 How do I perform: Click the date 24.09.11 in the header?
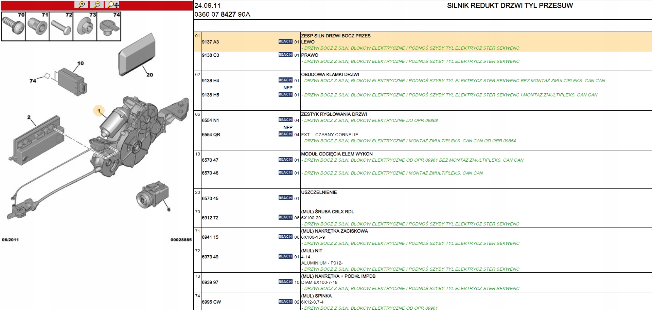207,5
